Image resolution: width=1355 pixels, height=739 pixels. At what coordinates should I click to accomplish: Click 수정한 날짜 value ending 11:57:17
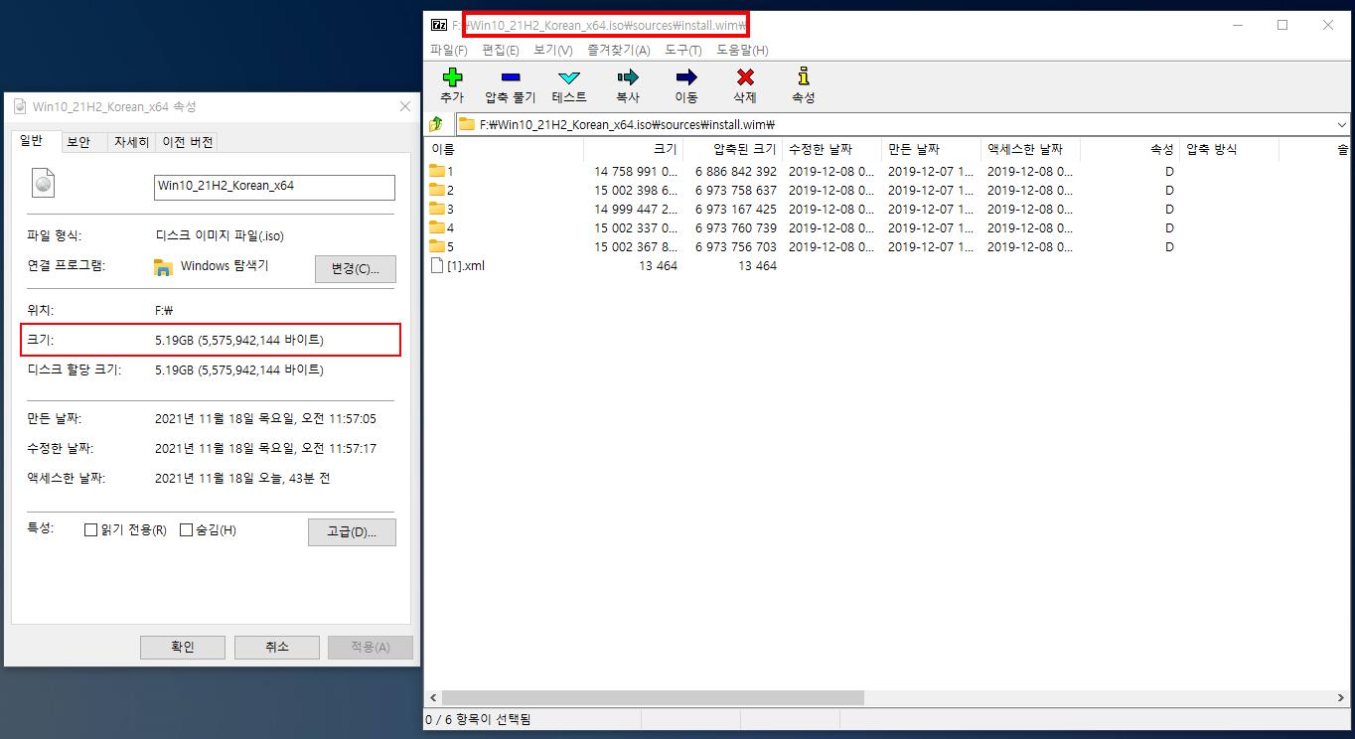[265, 449]
